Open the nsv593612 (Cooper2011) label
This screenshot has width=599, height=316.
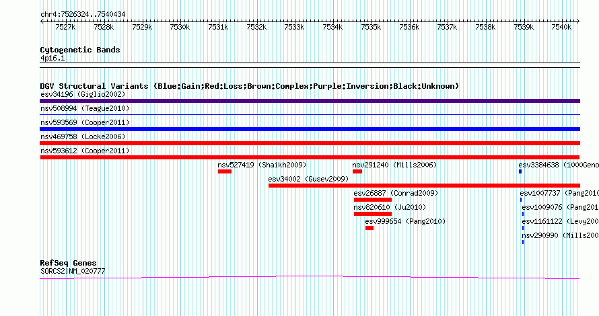point(85,151)
